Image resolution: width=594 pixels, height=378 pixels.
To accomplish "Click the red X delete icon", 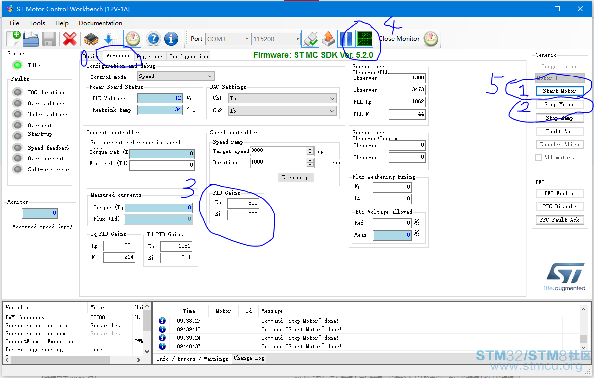I will [x=69, y=39].
